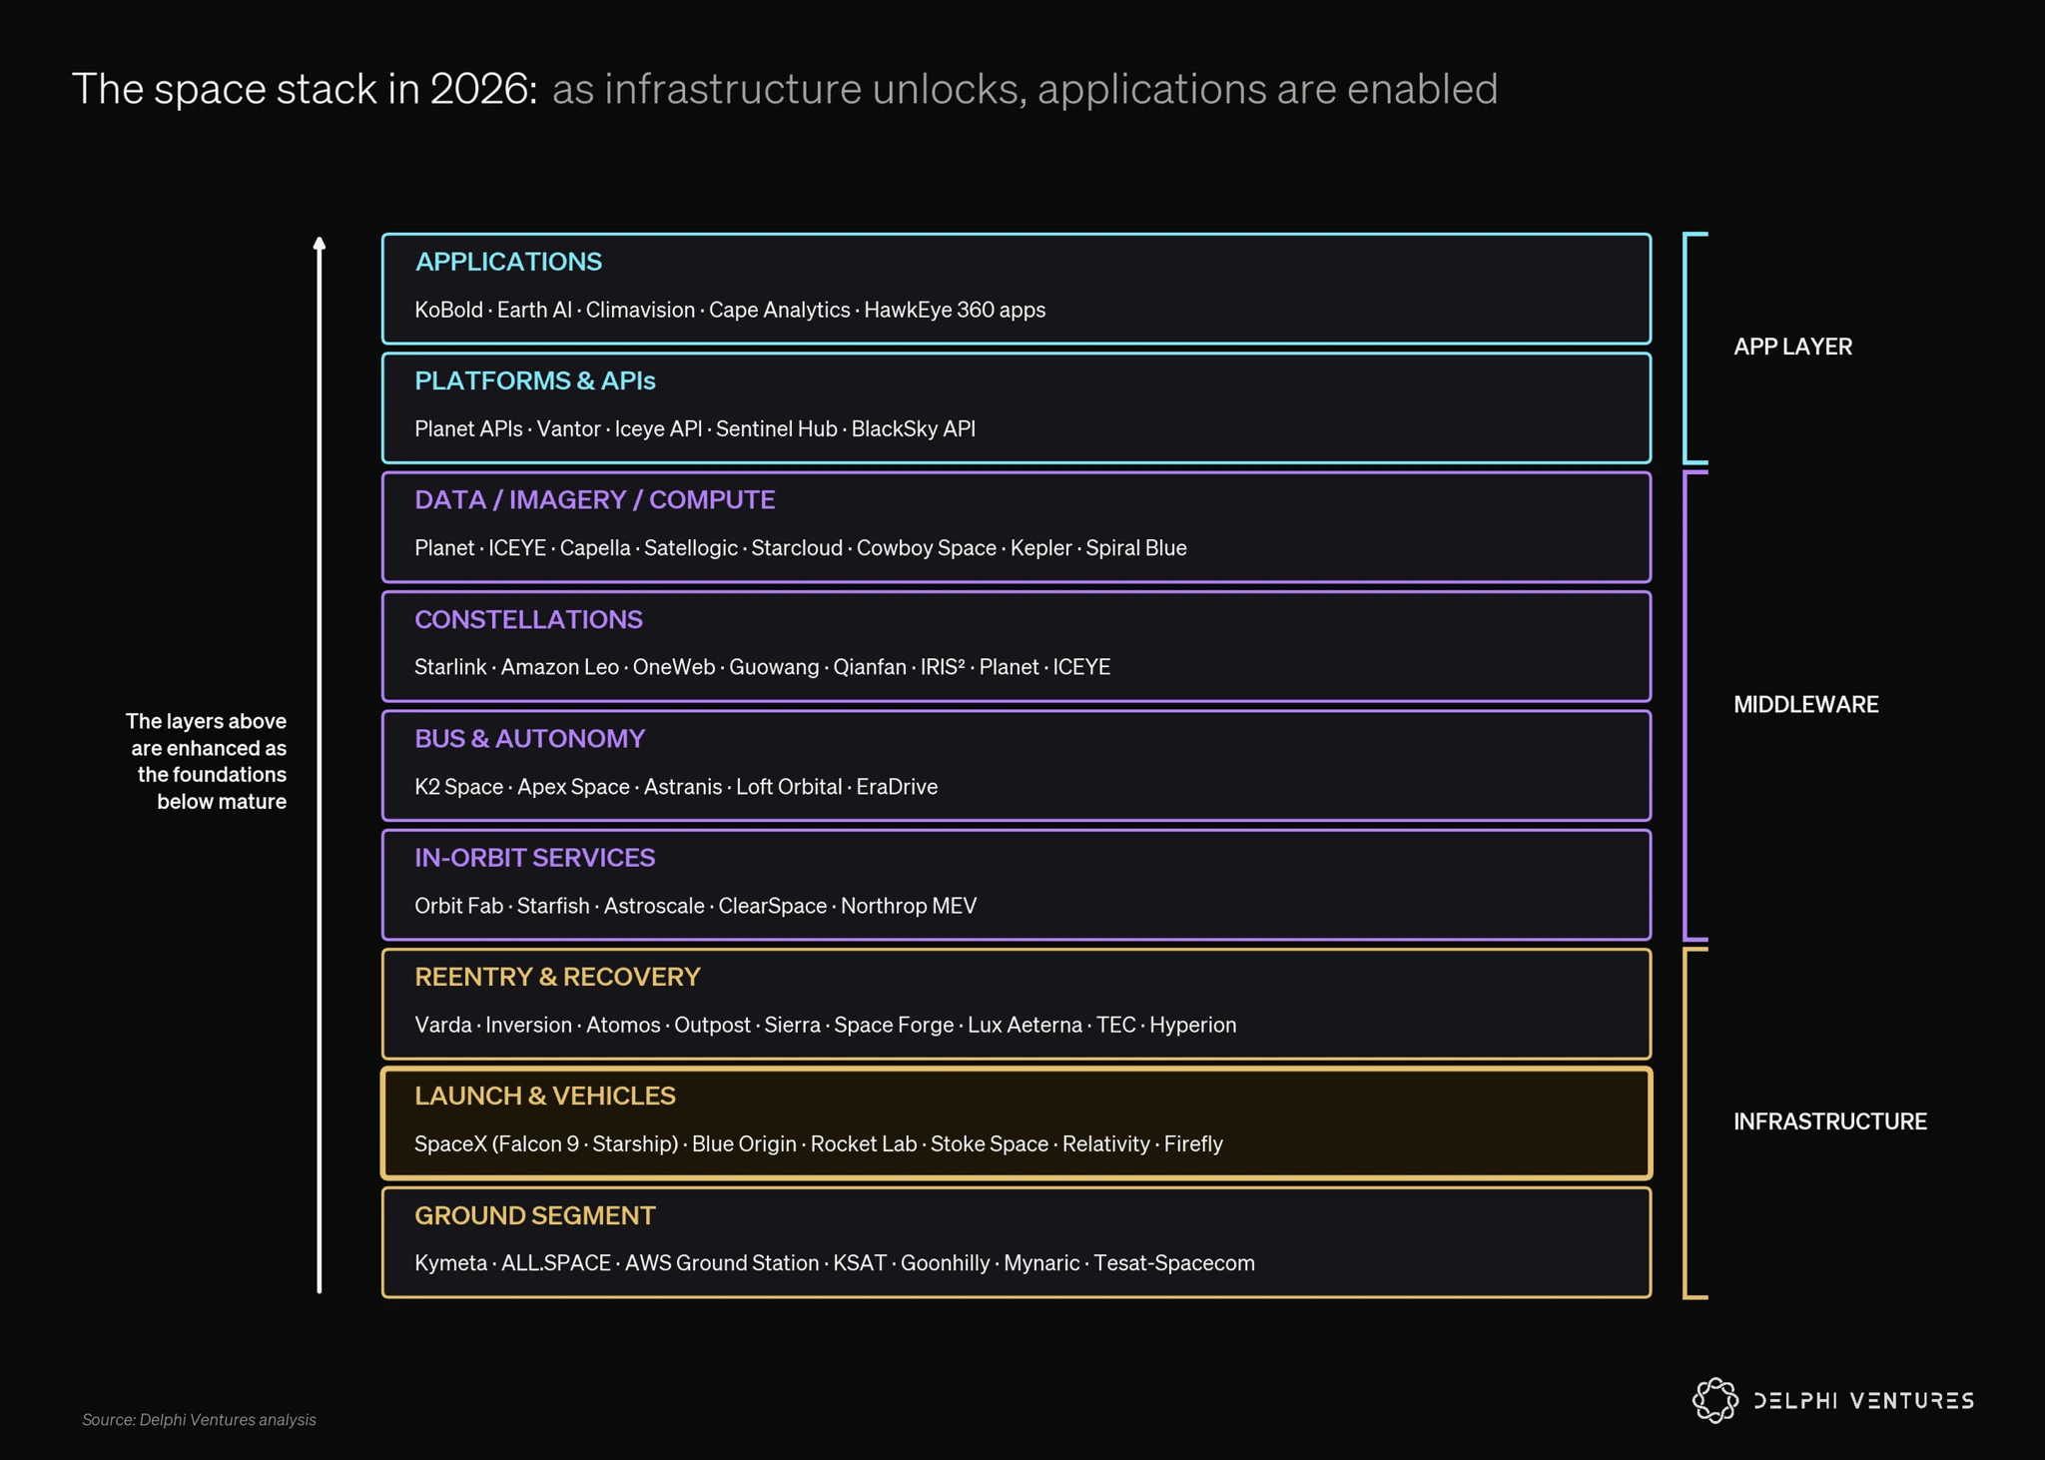Click 'Satellogic' in Data / Imagery row
The height and width of the screenshot is (1460, 2045).
point(691,548)
